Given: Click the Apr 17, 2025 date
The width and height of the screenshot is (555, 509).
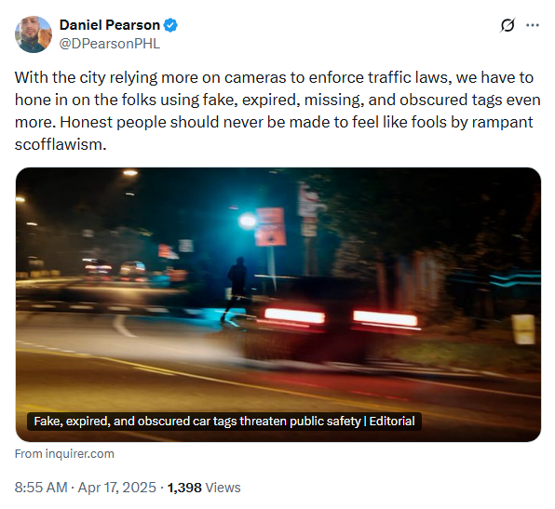Looking at the screenshot, I should (x=116, y=488).
